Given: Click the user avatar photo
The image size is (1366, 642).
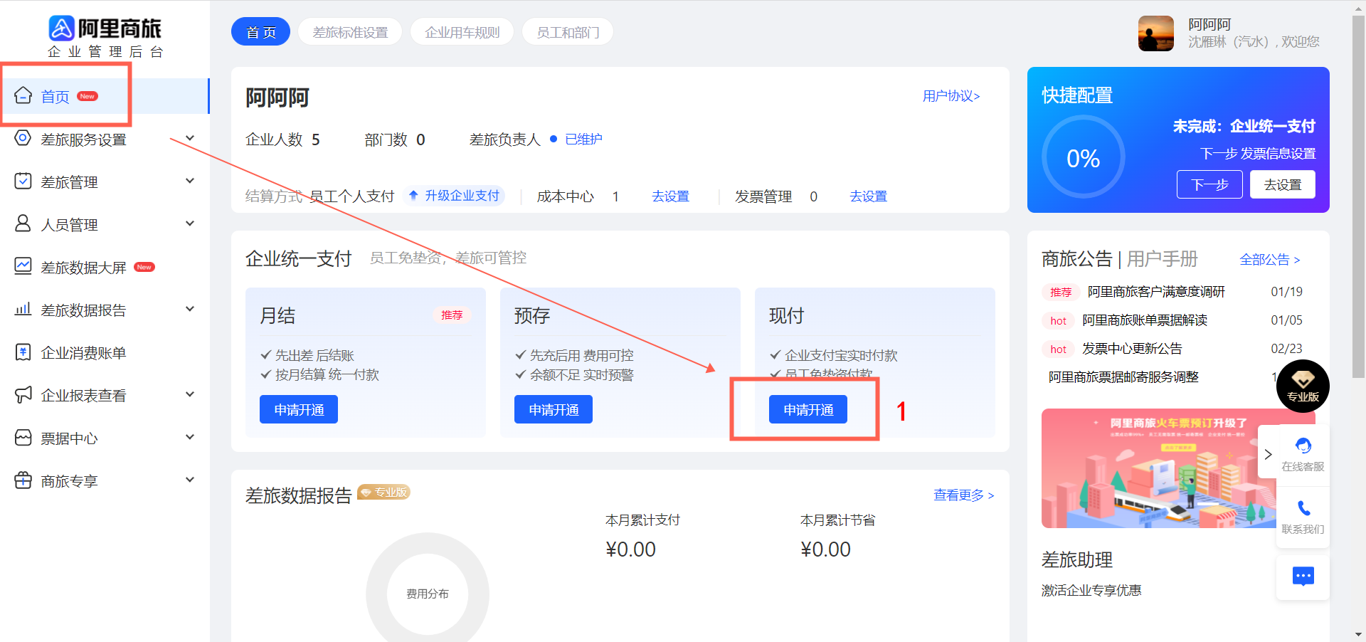Looking at the screenshot, I should (x=1156, y=33).
